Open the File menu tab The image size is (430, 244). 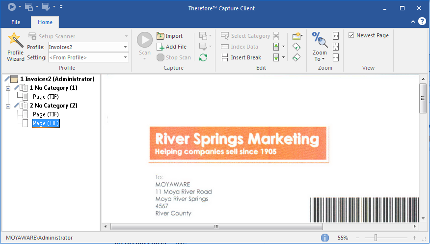point(16,22)
